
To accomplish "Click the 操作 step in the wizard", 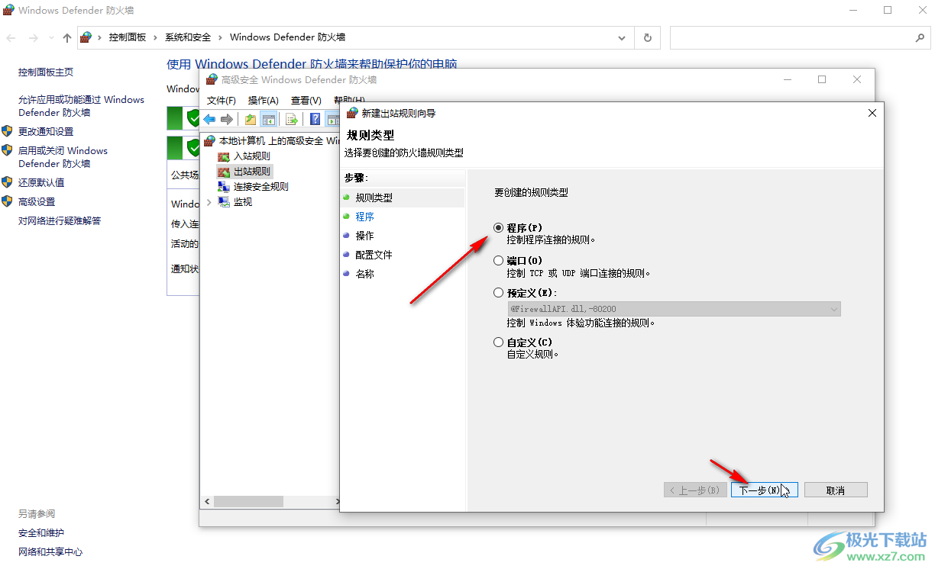I will [x=364, y=236].
